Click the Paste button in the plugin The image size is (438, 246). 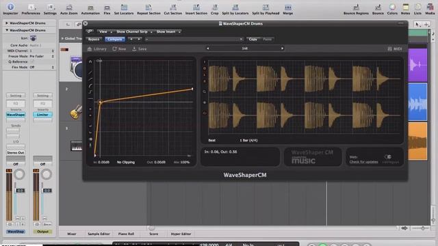pyautogui.click(x=268, y=40)
